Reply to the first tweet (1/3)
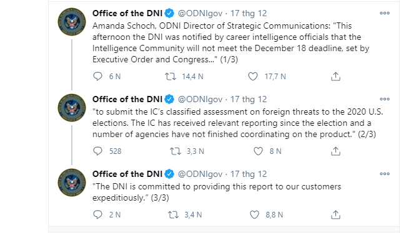 point(97,77)
